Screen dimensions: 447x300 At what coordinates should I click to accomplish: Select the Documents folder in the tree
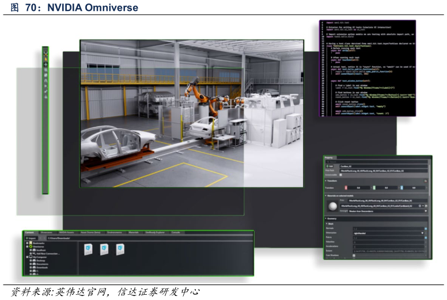40,264
